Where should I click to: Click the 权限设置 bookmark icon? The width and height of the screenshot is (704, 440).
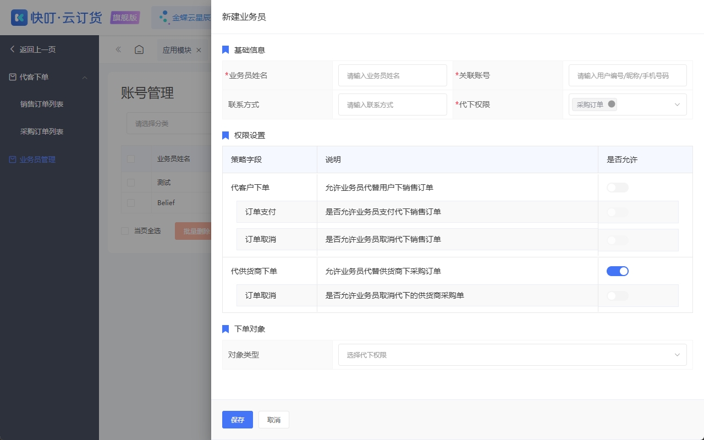pos(226,135)
